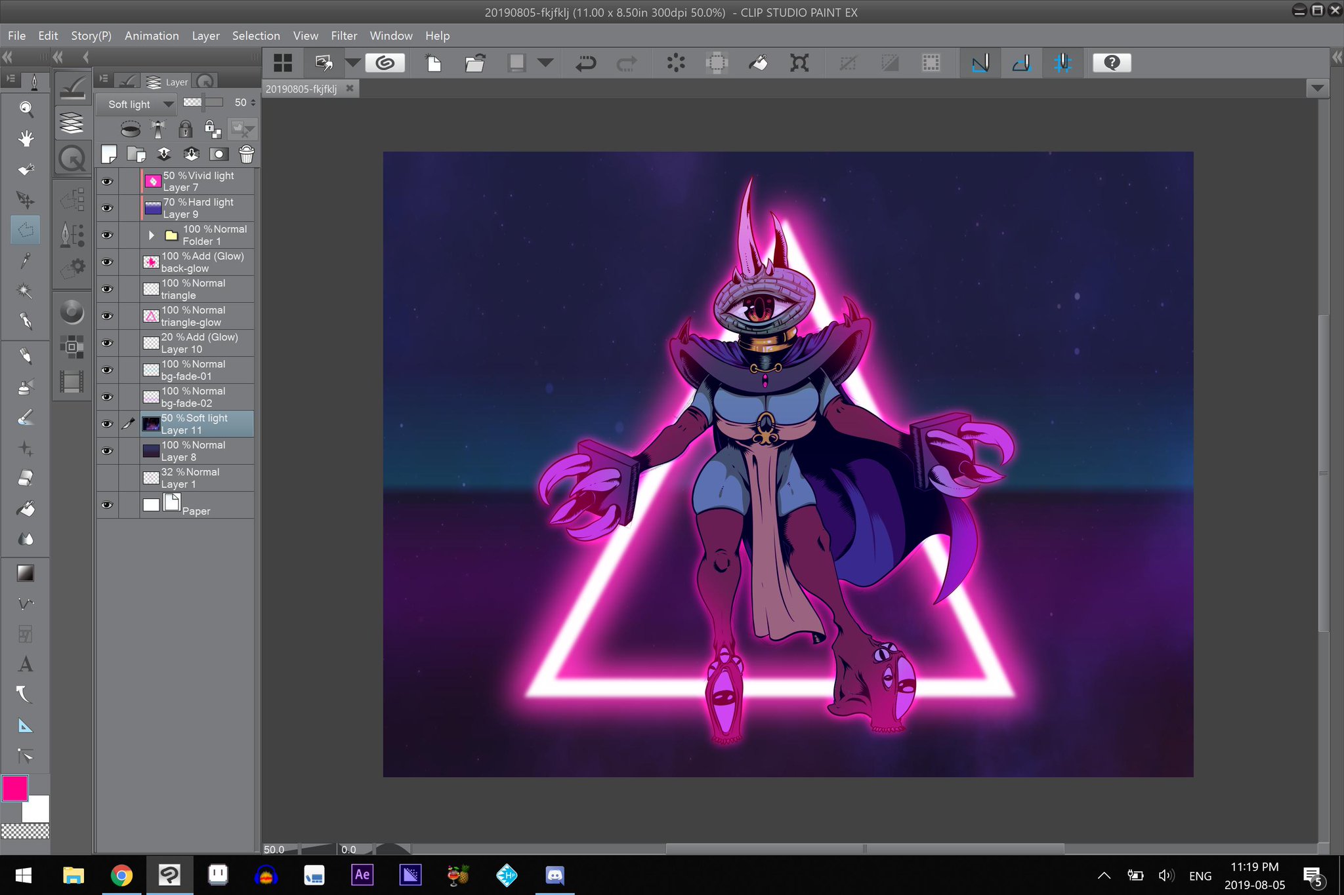Select the Text tool

click(26, 664)
